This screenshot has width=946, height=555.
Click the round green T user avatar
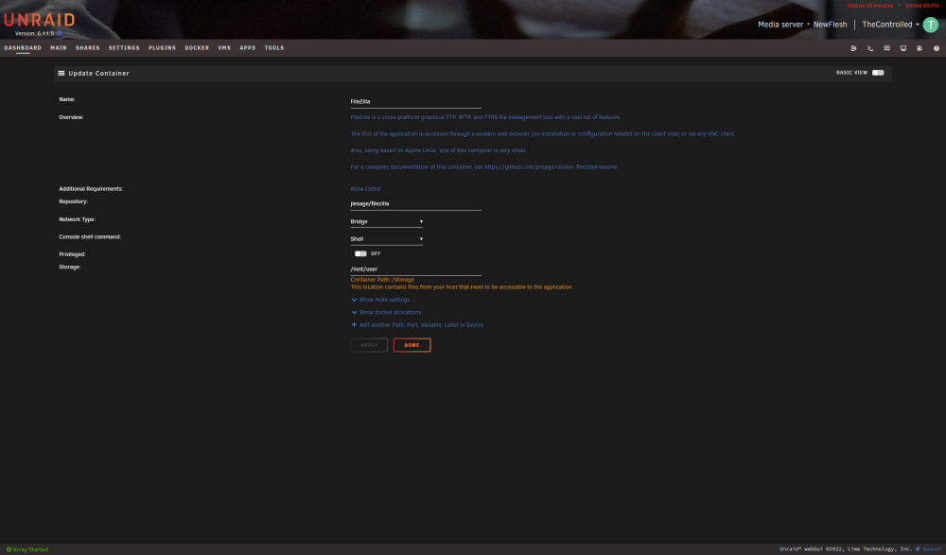coord(930,25)
